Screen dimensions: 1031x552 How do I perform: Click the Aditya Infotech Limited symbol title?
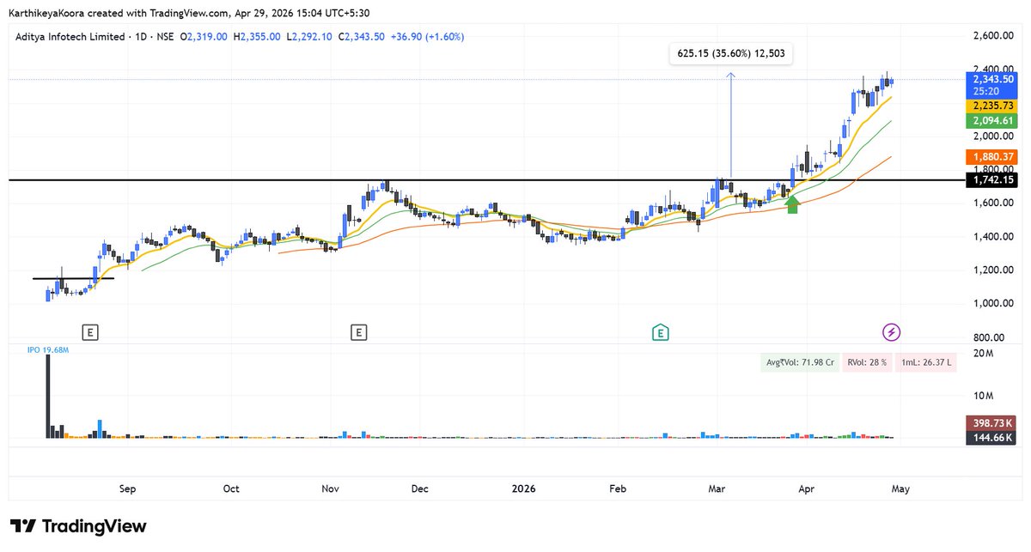[x=69, y=37]
